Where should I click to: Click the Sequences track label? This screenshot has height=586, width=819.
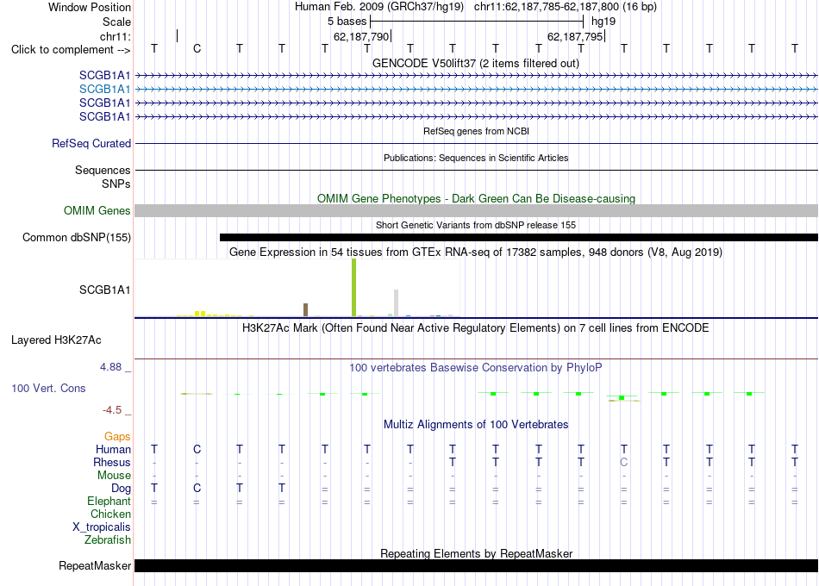[x=103, y=171]
